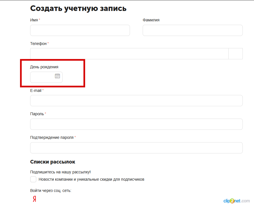
Task: Click the Подтверждение пароля label
Action: click(52, 137)
